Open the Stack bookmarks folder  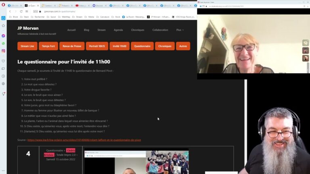click(x=24, y=17)
